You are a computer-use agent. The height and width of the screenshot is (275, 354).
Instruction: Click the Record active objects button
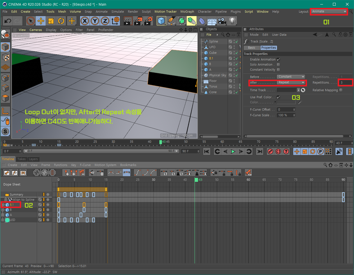pyautogui.click(x=270, y=151)
